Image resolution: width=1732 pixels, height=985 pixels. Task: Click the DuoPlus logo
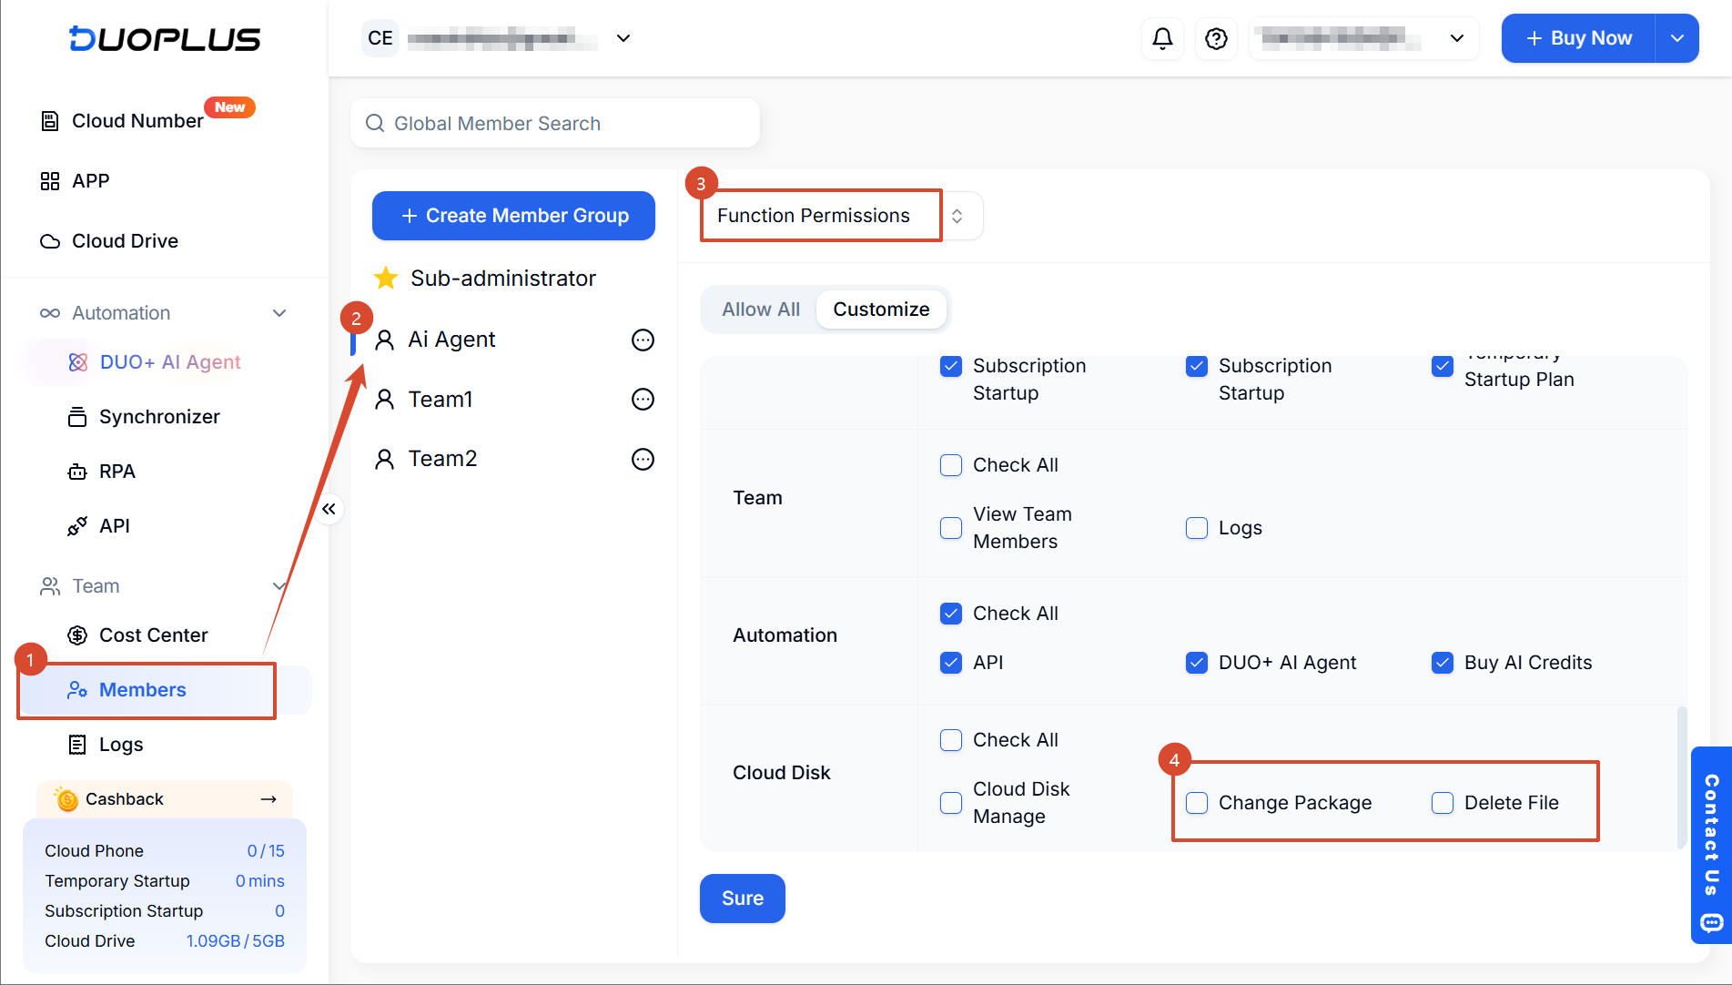[x=165, y=39]
